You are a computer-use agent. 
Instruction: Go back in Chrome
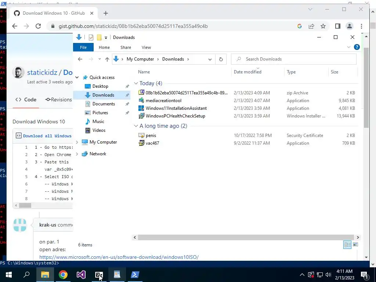tap(15, 26)
